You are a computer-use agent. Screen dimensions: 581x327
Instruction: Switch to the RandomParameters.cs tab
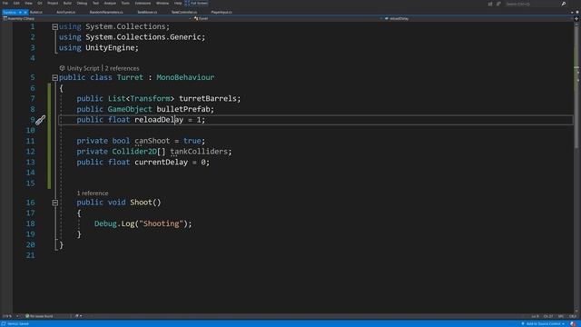click(106, 12)
